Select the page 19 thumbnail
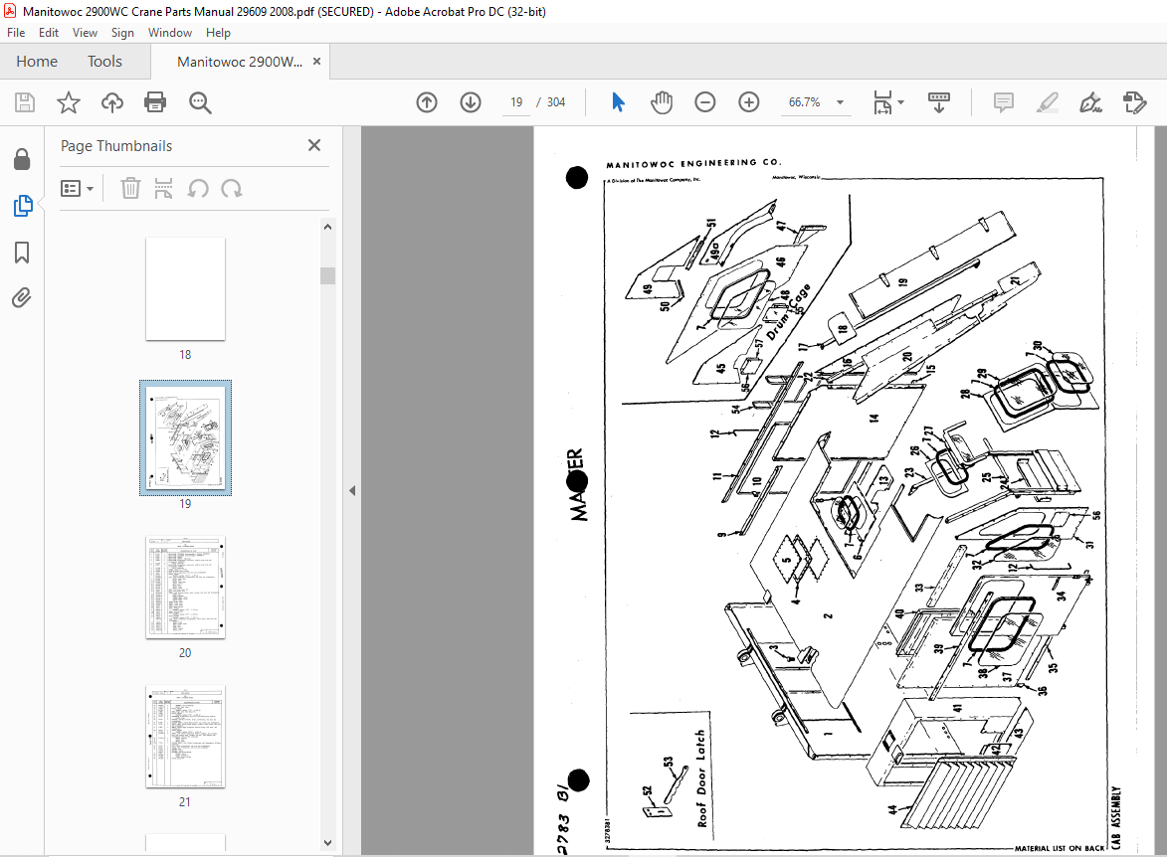1167x857 pixels. tap(185, 437)
